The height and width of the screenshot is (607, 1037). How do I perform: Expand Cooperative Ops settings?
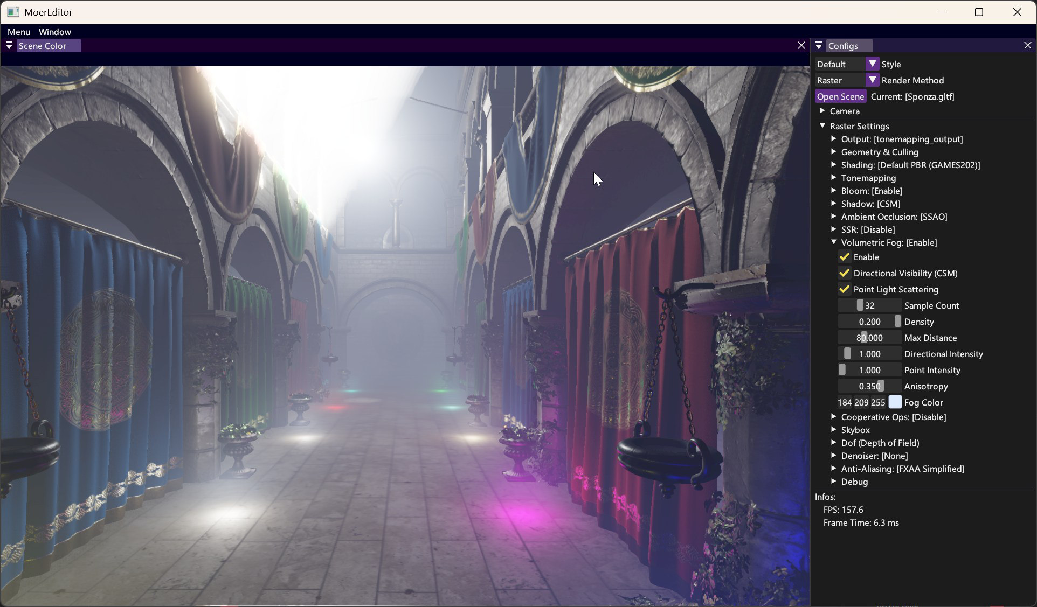(x=834, y=417)
